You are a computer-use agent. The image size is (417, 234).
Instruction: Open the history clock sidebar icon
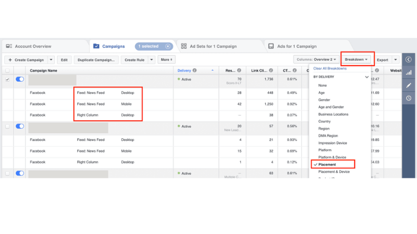(409, 98)
